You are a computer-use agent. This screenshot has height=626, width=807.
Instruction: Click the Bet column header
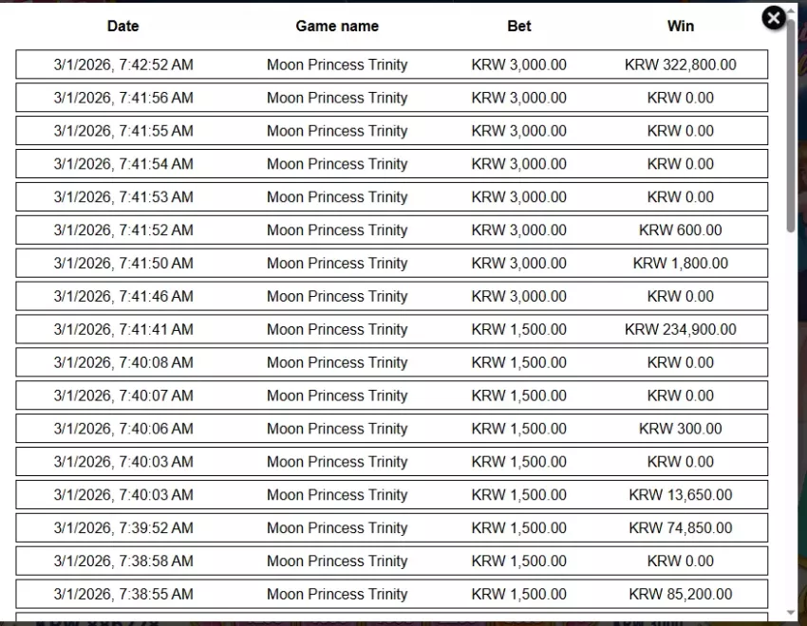518,26
